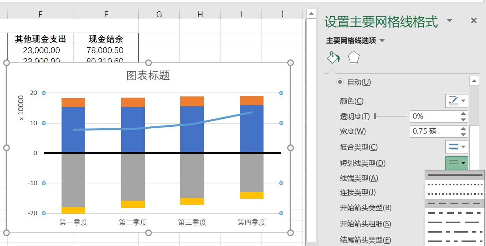Viewport: 486px width, 246px height.
Task: Choose the solid line dash style
Action: click(455, 175)
